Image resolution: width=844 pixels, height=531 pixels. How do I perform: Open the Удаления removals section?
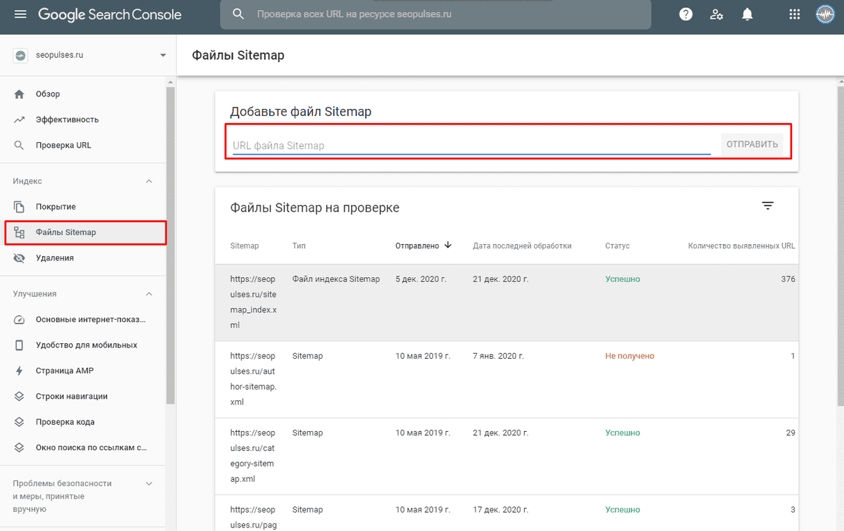[x=55, y=258]
